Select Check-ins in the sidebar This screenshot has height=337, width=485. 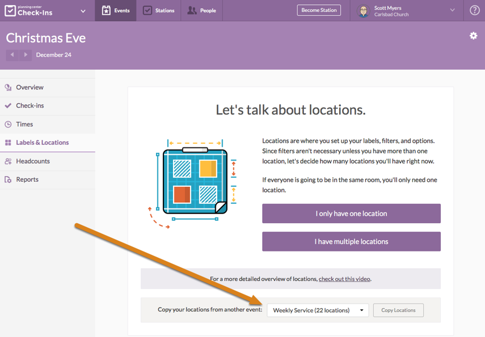point(29,106)
